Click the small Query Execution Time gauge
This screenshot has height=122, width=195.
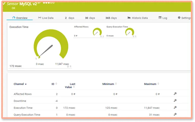(x=130, y=32)
